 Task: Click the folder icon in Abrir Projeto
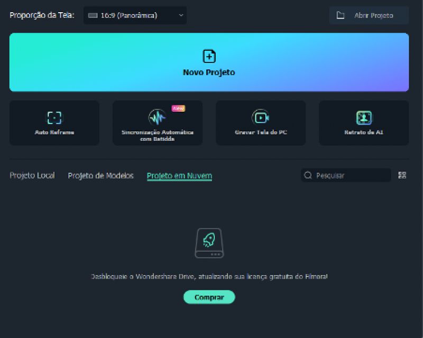pyautogui.click(x=341, y=15)
